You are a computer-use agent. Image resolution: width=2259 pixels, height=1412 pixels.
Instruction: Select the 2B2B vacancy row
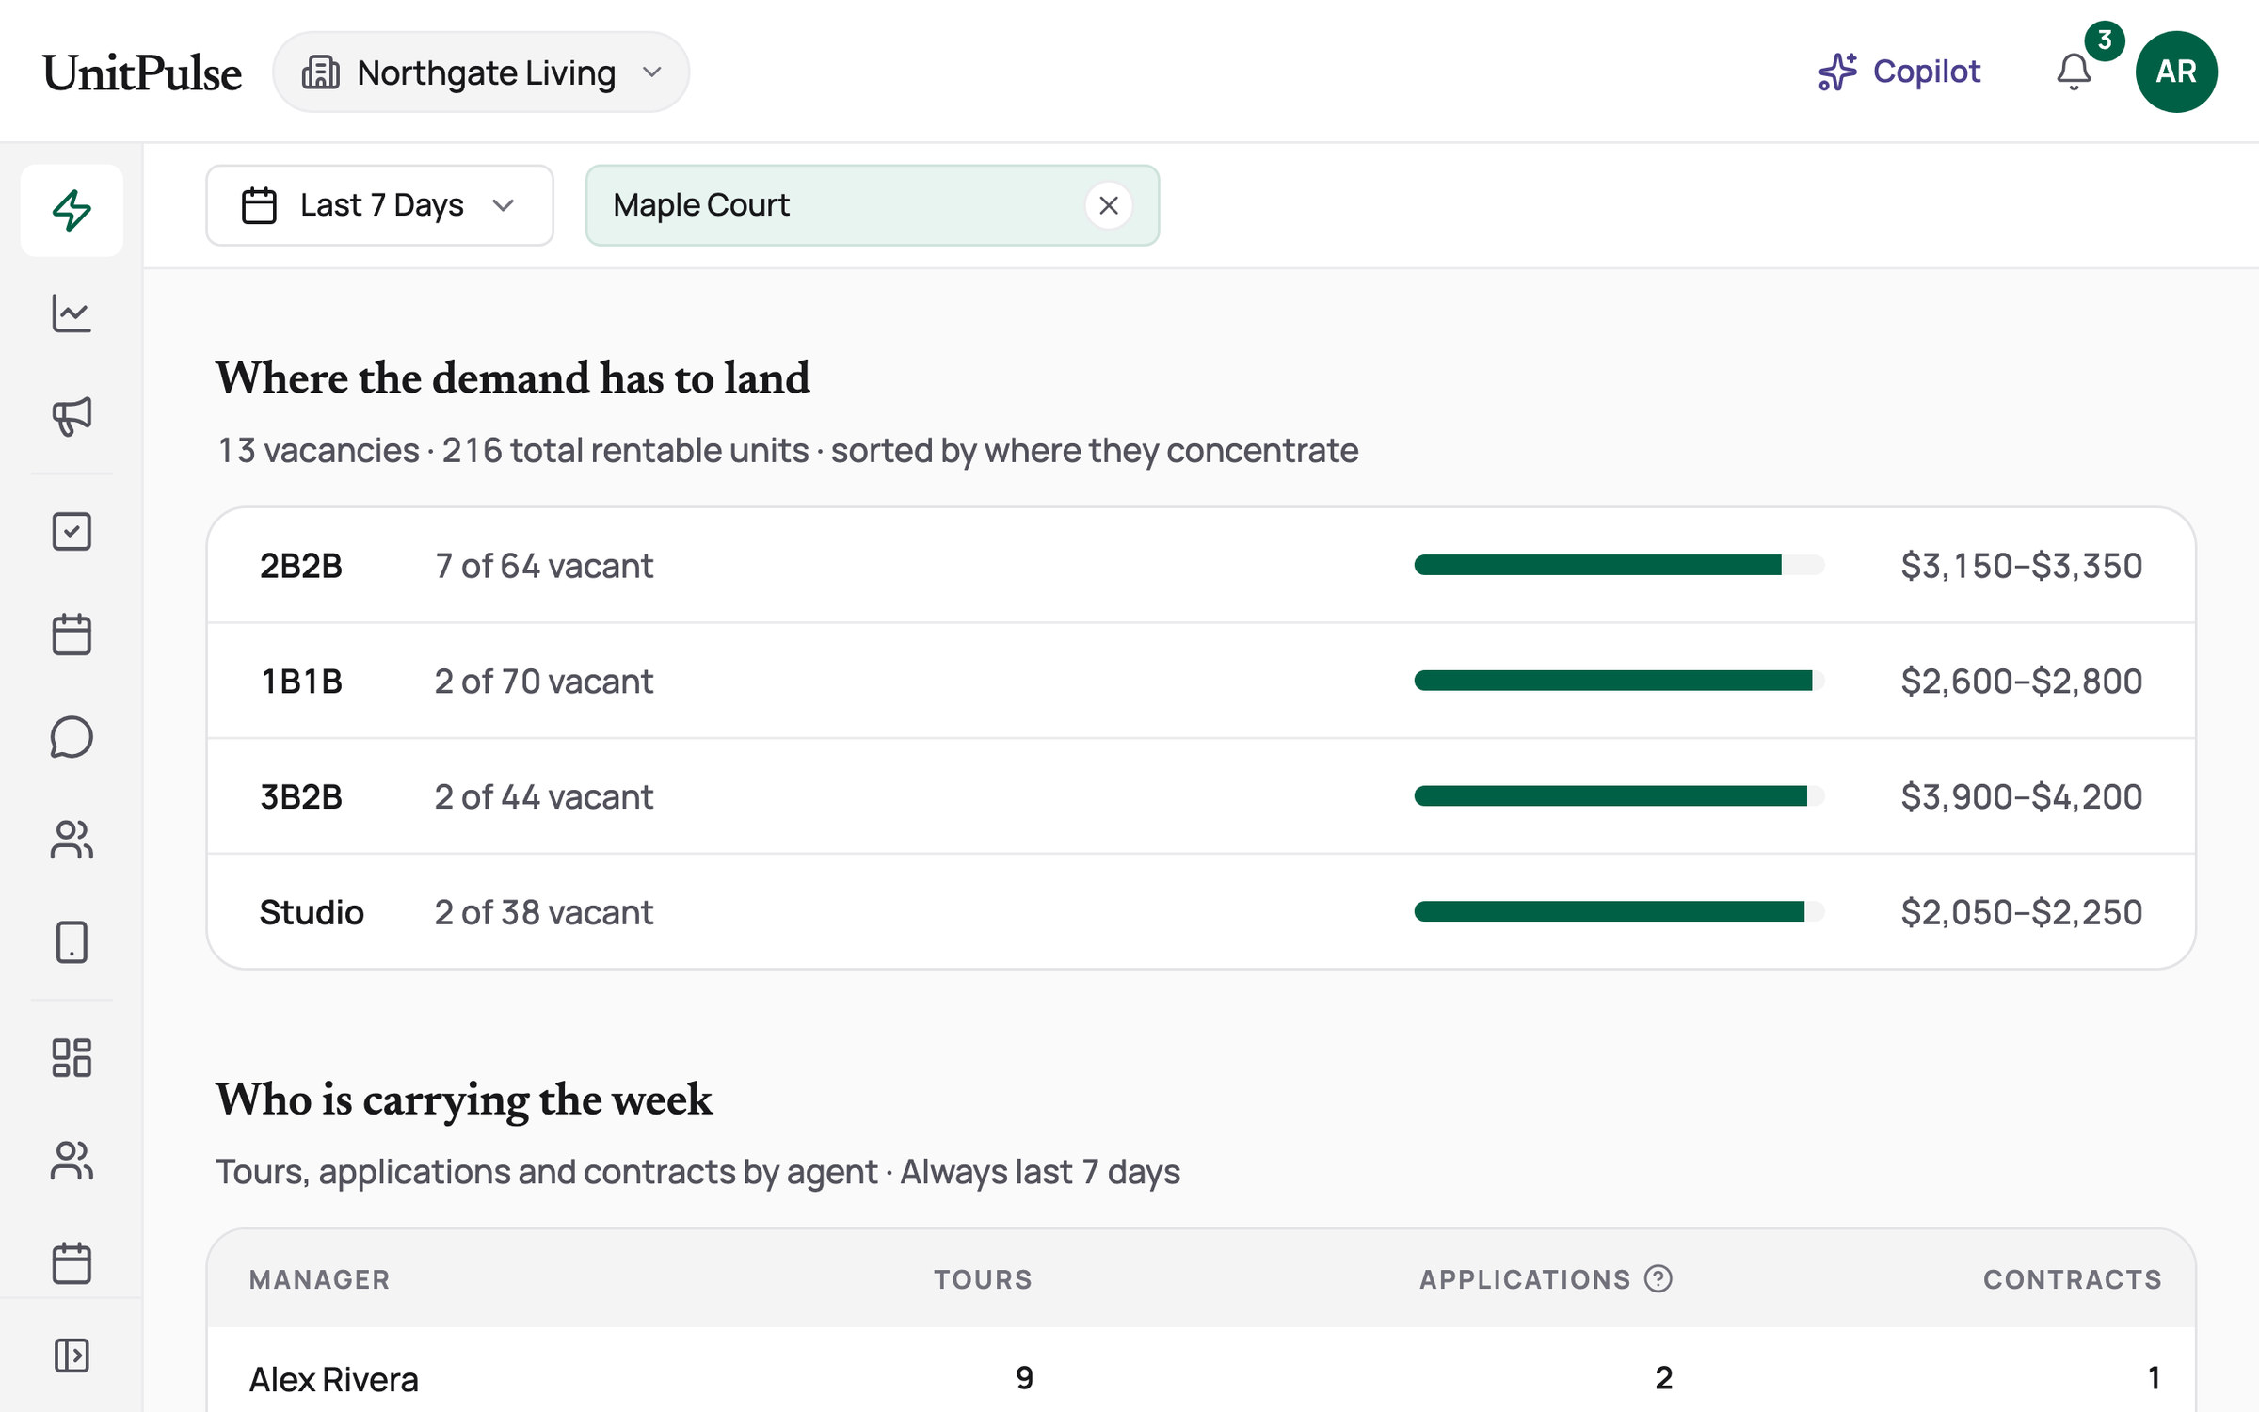point(1201,565)
